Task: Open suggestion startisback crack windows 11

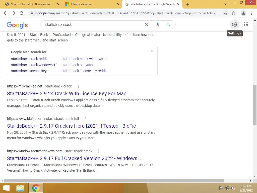Action: (85, 59)
